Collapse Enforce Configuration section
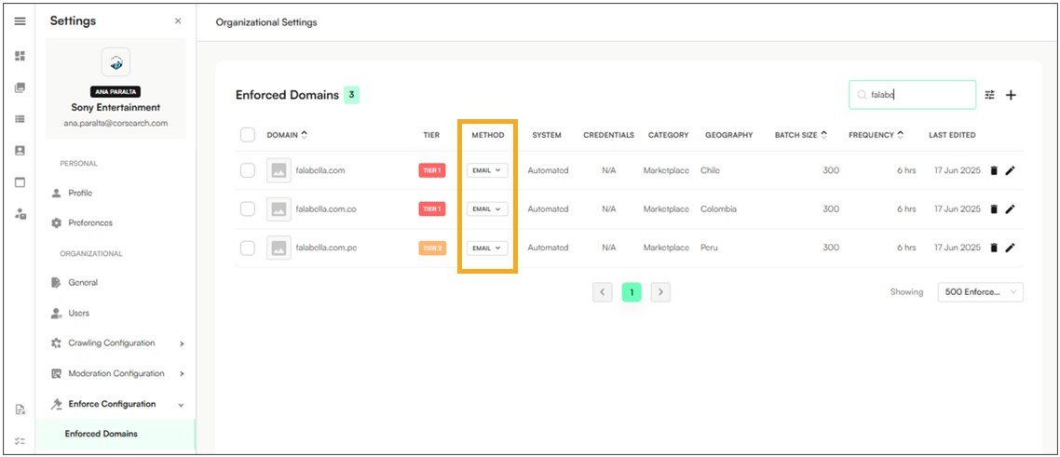Image resolution: width=1060 pixels, height=457 pixels. [117, 404]
